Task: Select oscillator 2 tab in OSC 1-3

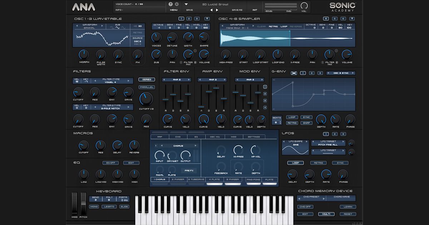Action: click(x=189, y=19)
